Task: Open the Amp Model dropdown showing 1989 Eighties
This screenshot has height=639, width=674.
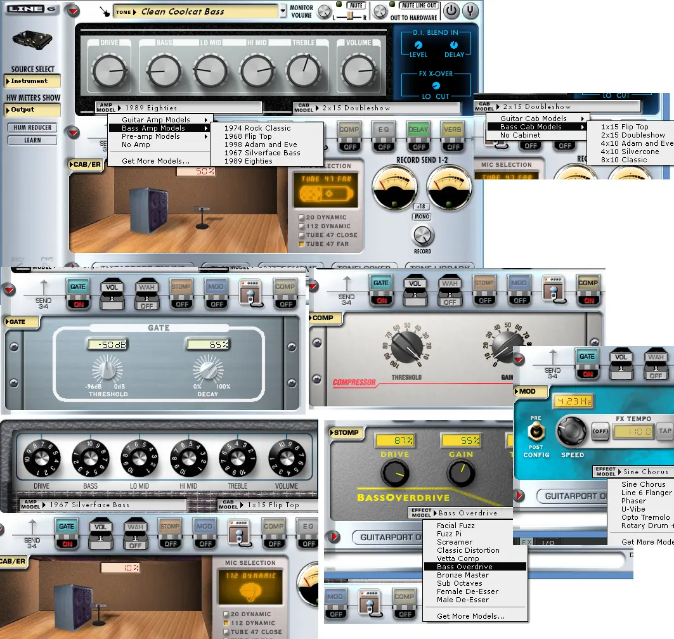Action: tap(179, 107)
